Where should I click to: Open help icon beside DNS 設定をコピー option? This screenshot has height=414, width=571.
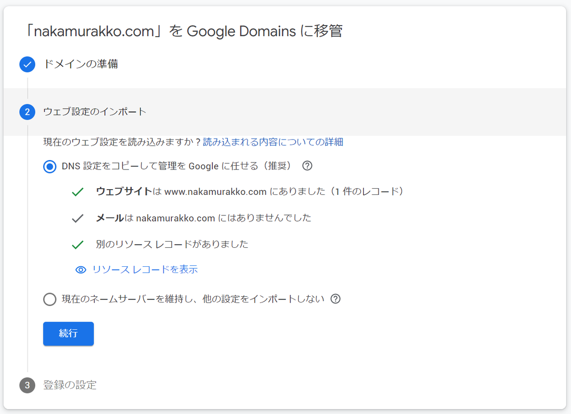pos(307,166)
